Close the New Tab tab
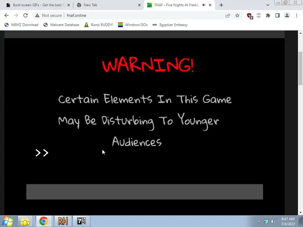 pos(139,5)
